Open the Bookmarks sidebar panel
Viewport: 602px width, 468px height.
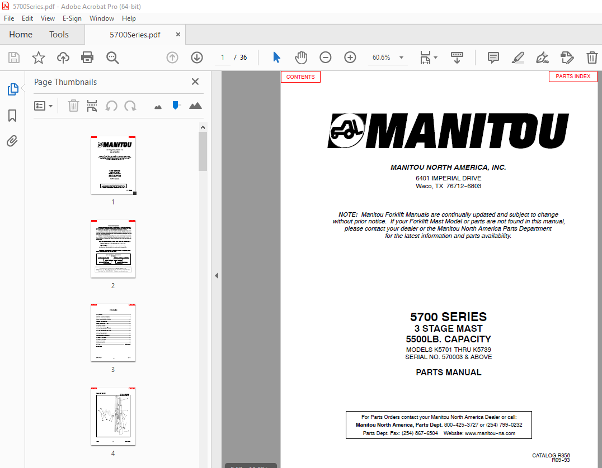(x=12, y=116)
